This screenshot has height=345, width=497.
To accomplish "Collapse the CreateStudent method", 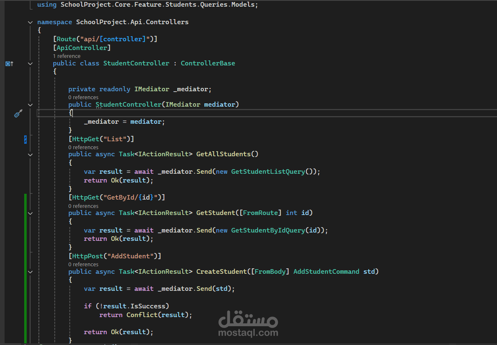I will (x=30, y=272).
